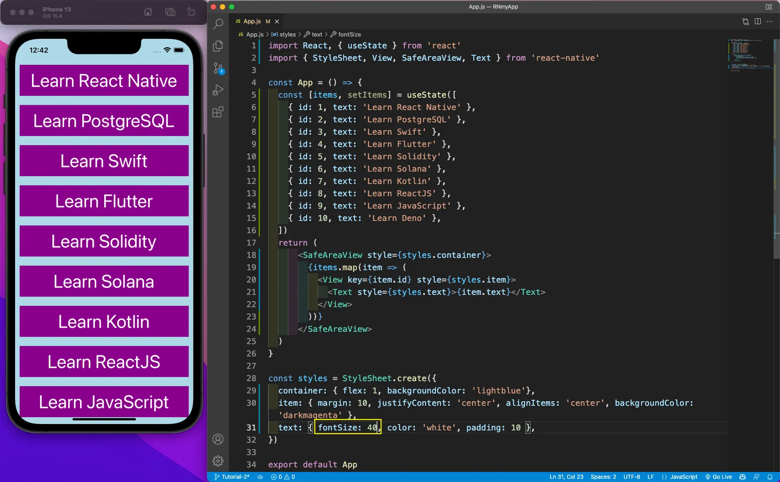Click the Home button in the Simulator toolbar
780x482 pixels.
tap(148, 12)
